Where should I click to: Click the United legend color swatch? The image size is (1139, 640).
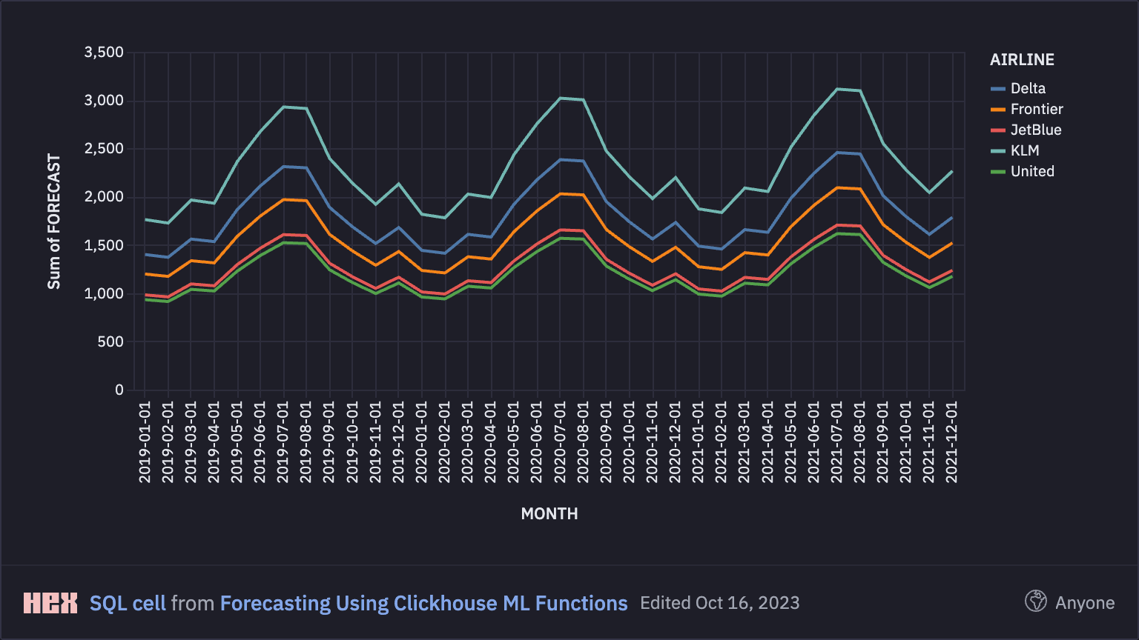(x=998, y=172)
